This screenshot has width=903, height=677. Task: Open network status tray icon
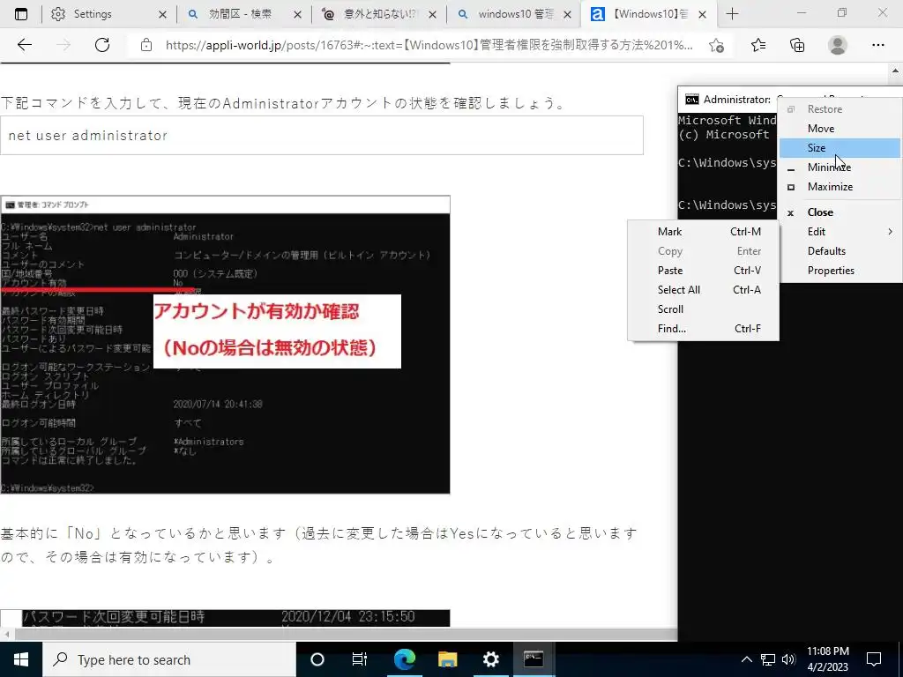[x=768, y=659]
